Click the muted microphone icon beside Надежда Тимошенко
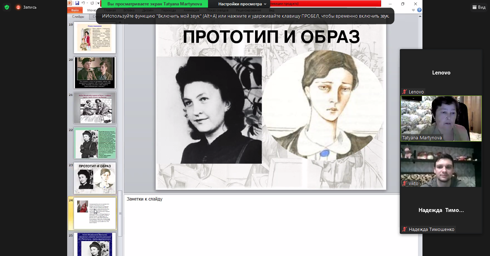Viewport: 490px width, 256px height. click(x=405, y=230)
